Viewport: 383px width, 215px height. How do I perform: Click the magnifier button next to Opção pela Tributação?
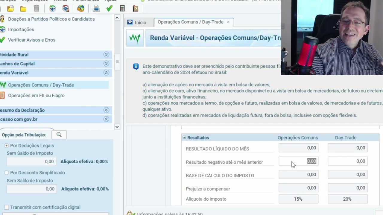coord(59,135)
